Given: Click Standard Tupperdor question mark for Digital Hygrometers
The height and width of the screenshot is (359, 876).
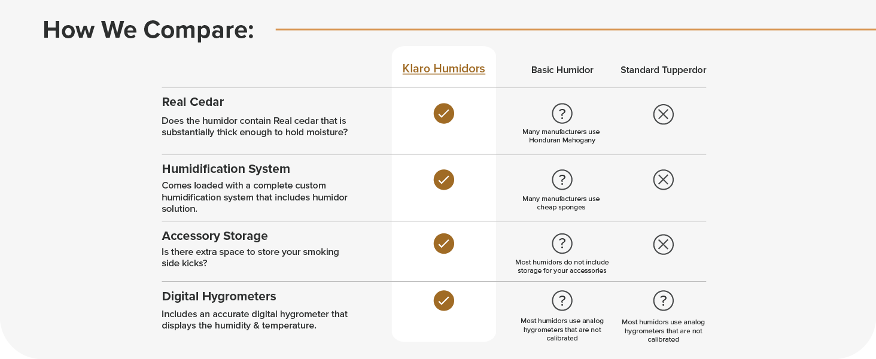Looking at the screenshot, I should tap(663, 300).
